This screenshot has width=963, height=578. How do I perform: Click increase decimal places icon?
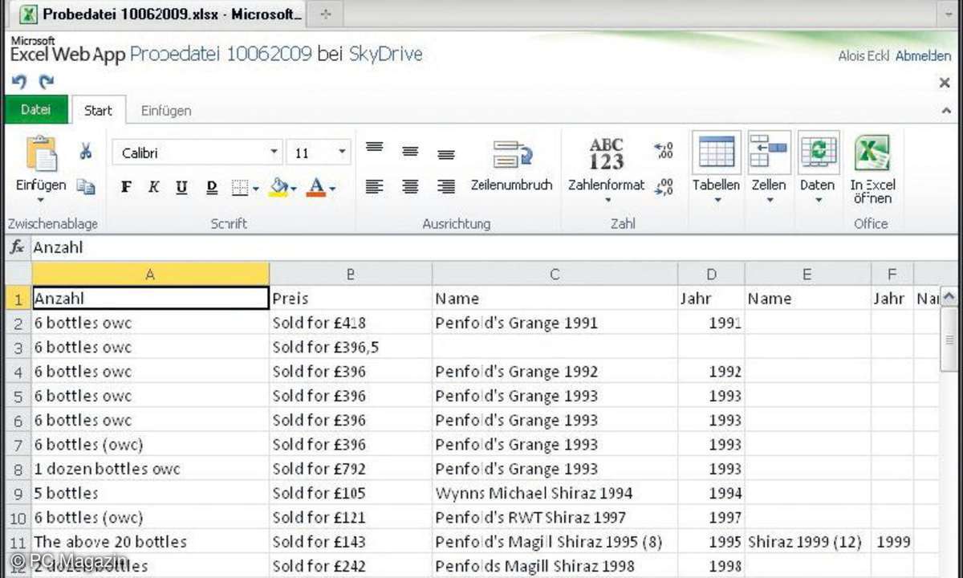[664, 151]
